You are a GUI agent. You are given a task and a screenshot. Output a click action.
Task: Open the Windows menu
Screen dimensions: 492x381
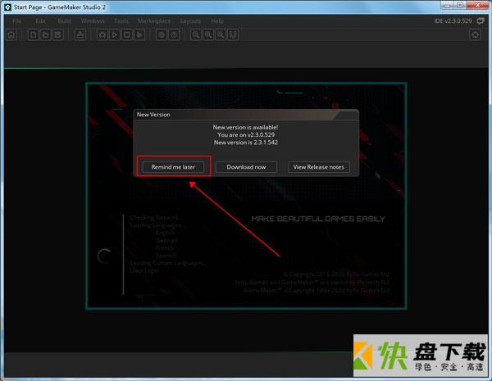pos(93,21)
